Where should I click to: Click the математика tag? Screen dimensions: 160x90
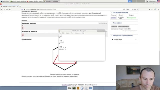click(x=115, y=29)
